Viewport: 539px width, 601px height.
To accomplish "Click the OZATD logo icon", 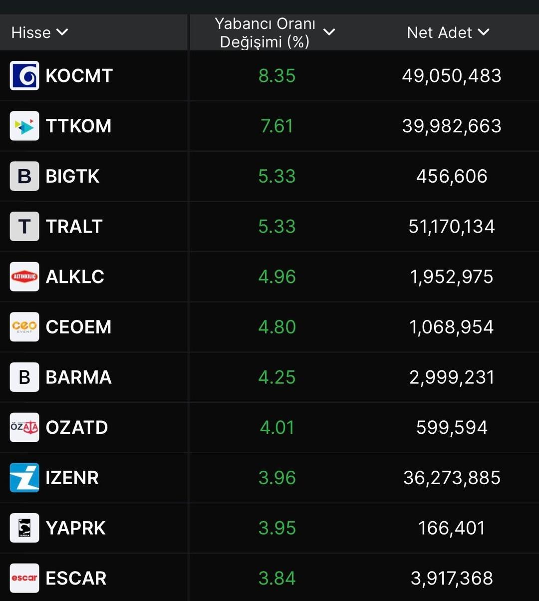I will coord(24,427).
